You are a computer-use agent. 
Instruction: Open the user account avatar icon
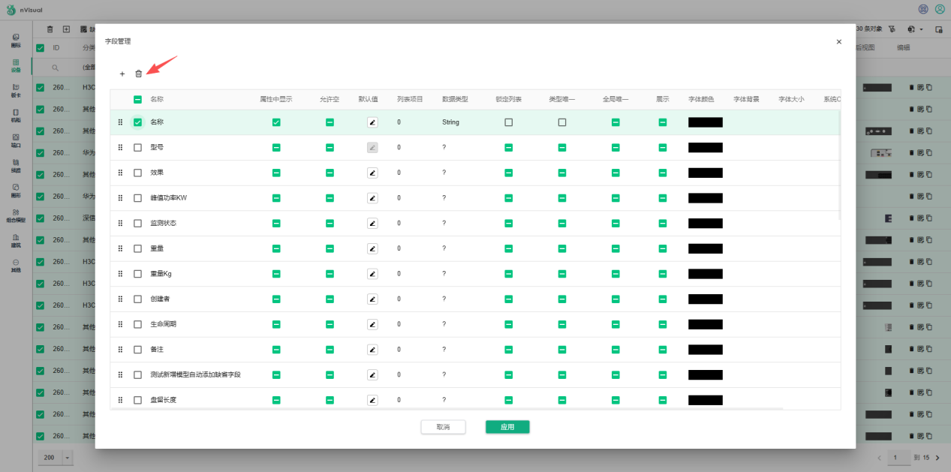(x=940, y=9)
